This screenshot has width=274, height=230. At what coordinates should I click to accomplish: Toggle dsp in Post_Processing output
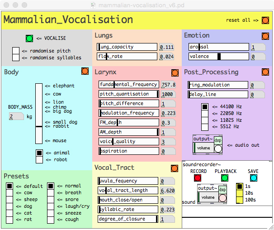tap(218, 140)
